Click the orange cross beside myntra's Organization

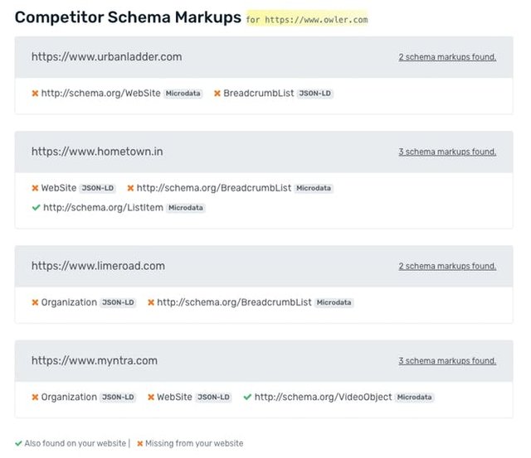tap(35, 398)
